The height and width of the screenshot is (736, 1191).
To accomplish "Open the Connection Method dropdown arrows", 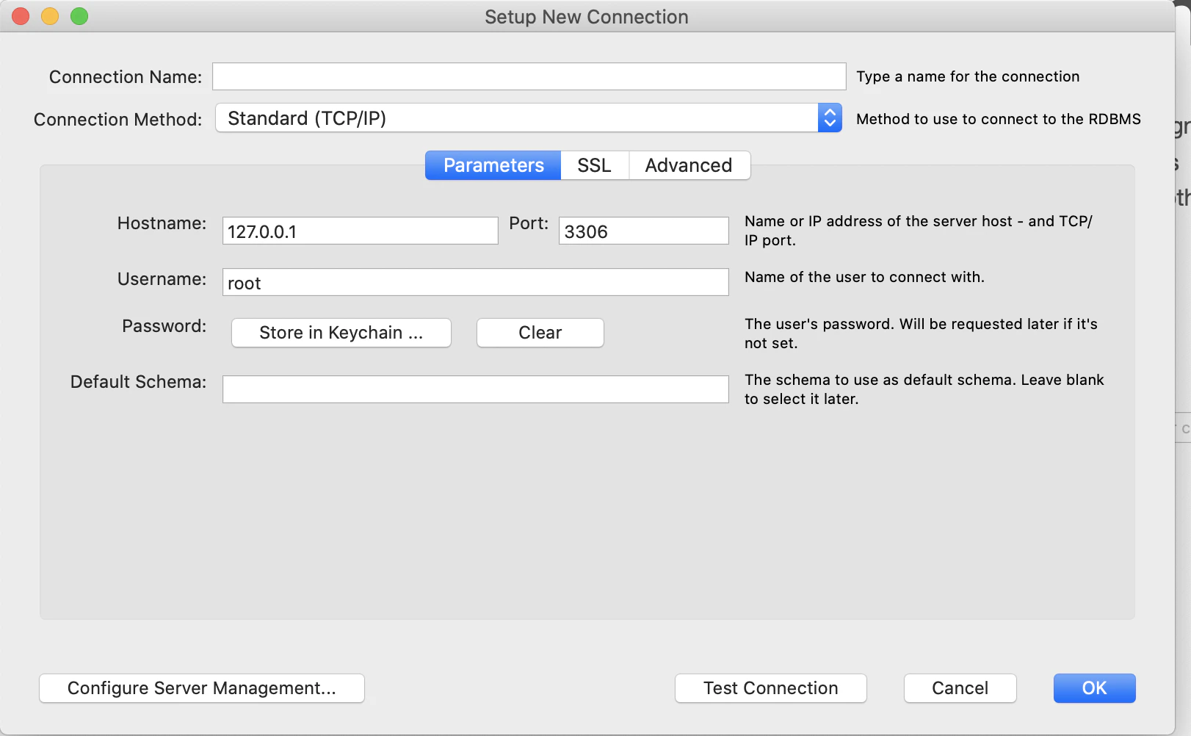I will [x=830, y=118].
